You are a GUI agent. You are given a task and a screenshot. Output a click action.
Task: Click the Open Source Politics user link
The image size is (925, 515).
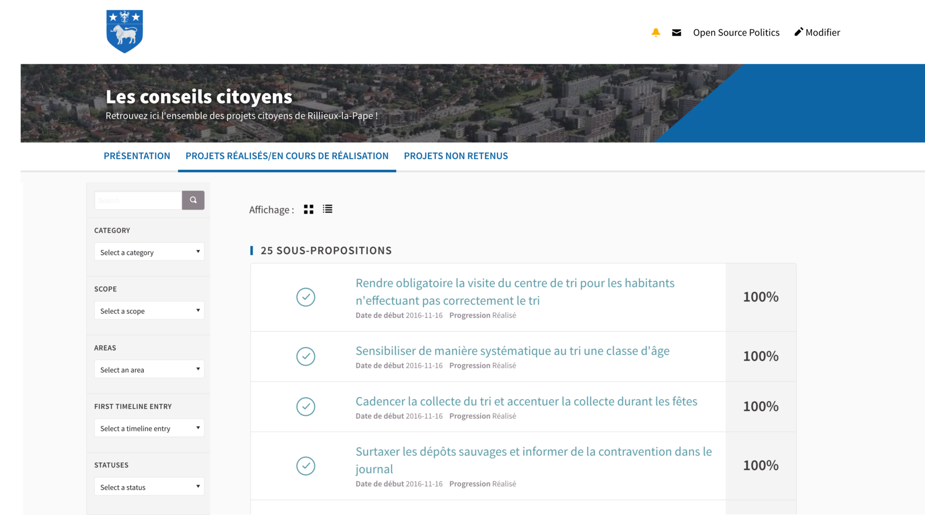point(736,32)
